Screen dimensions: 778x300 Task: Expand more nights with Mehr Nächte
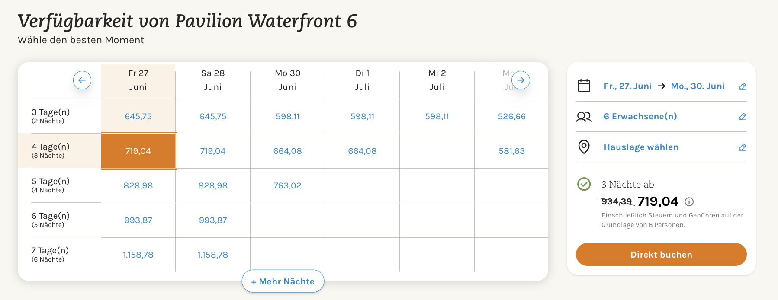pos(283,281)
